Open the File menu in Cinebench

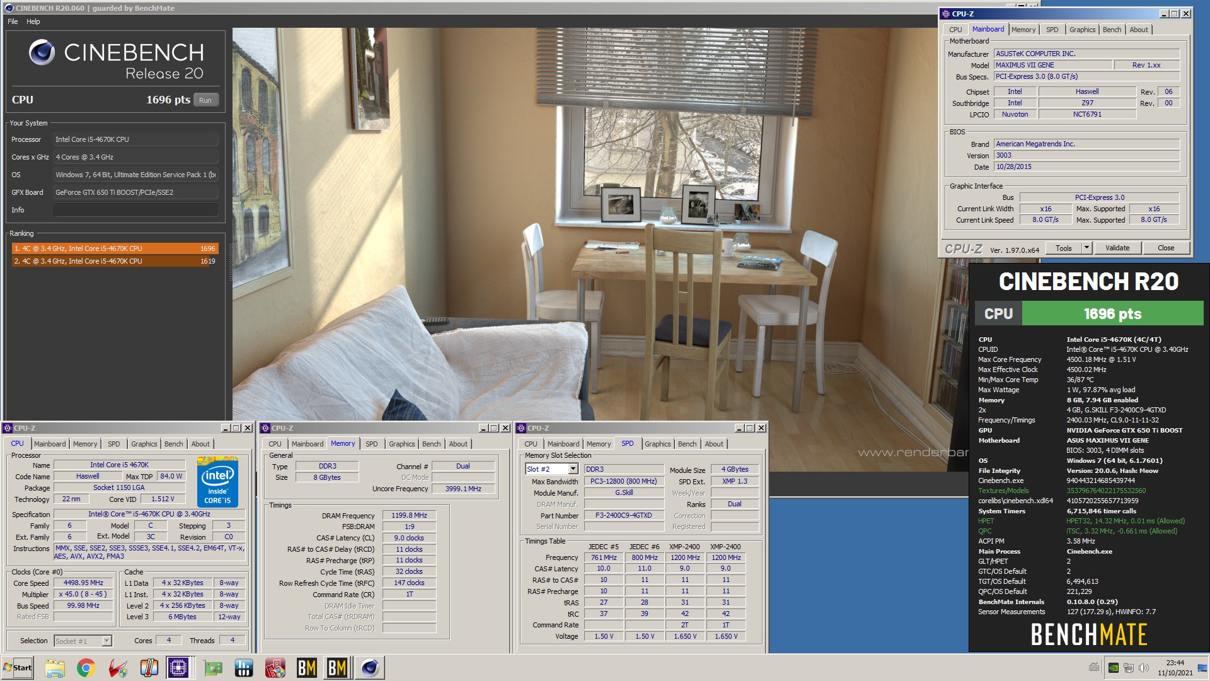point(13,21)
